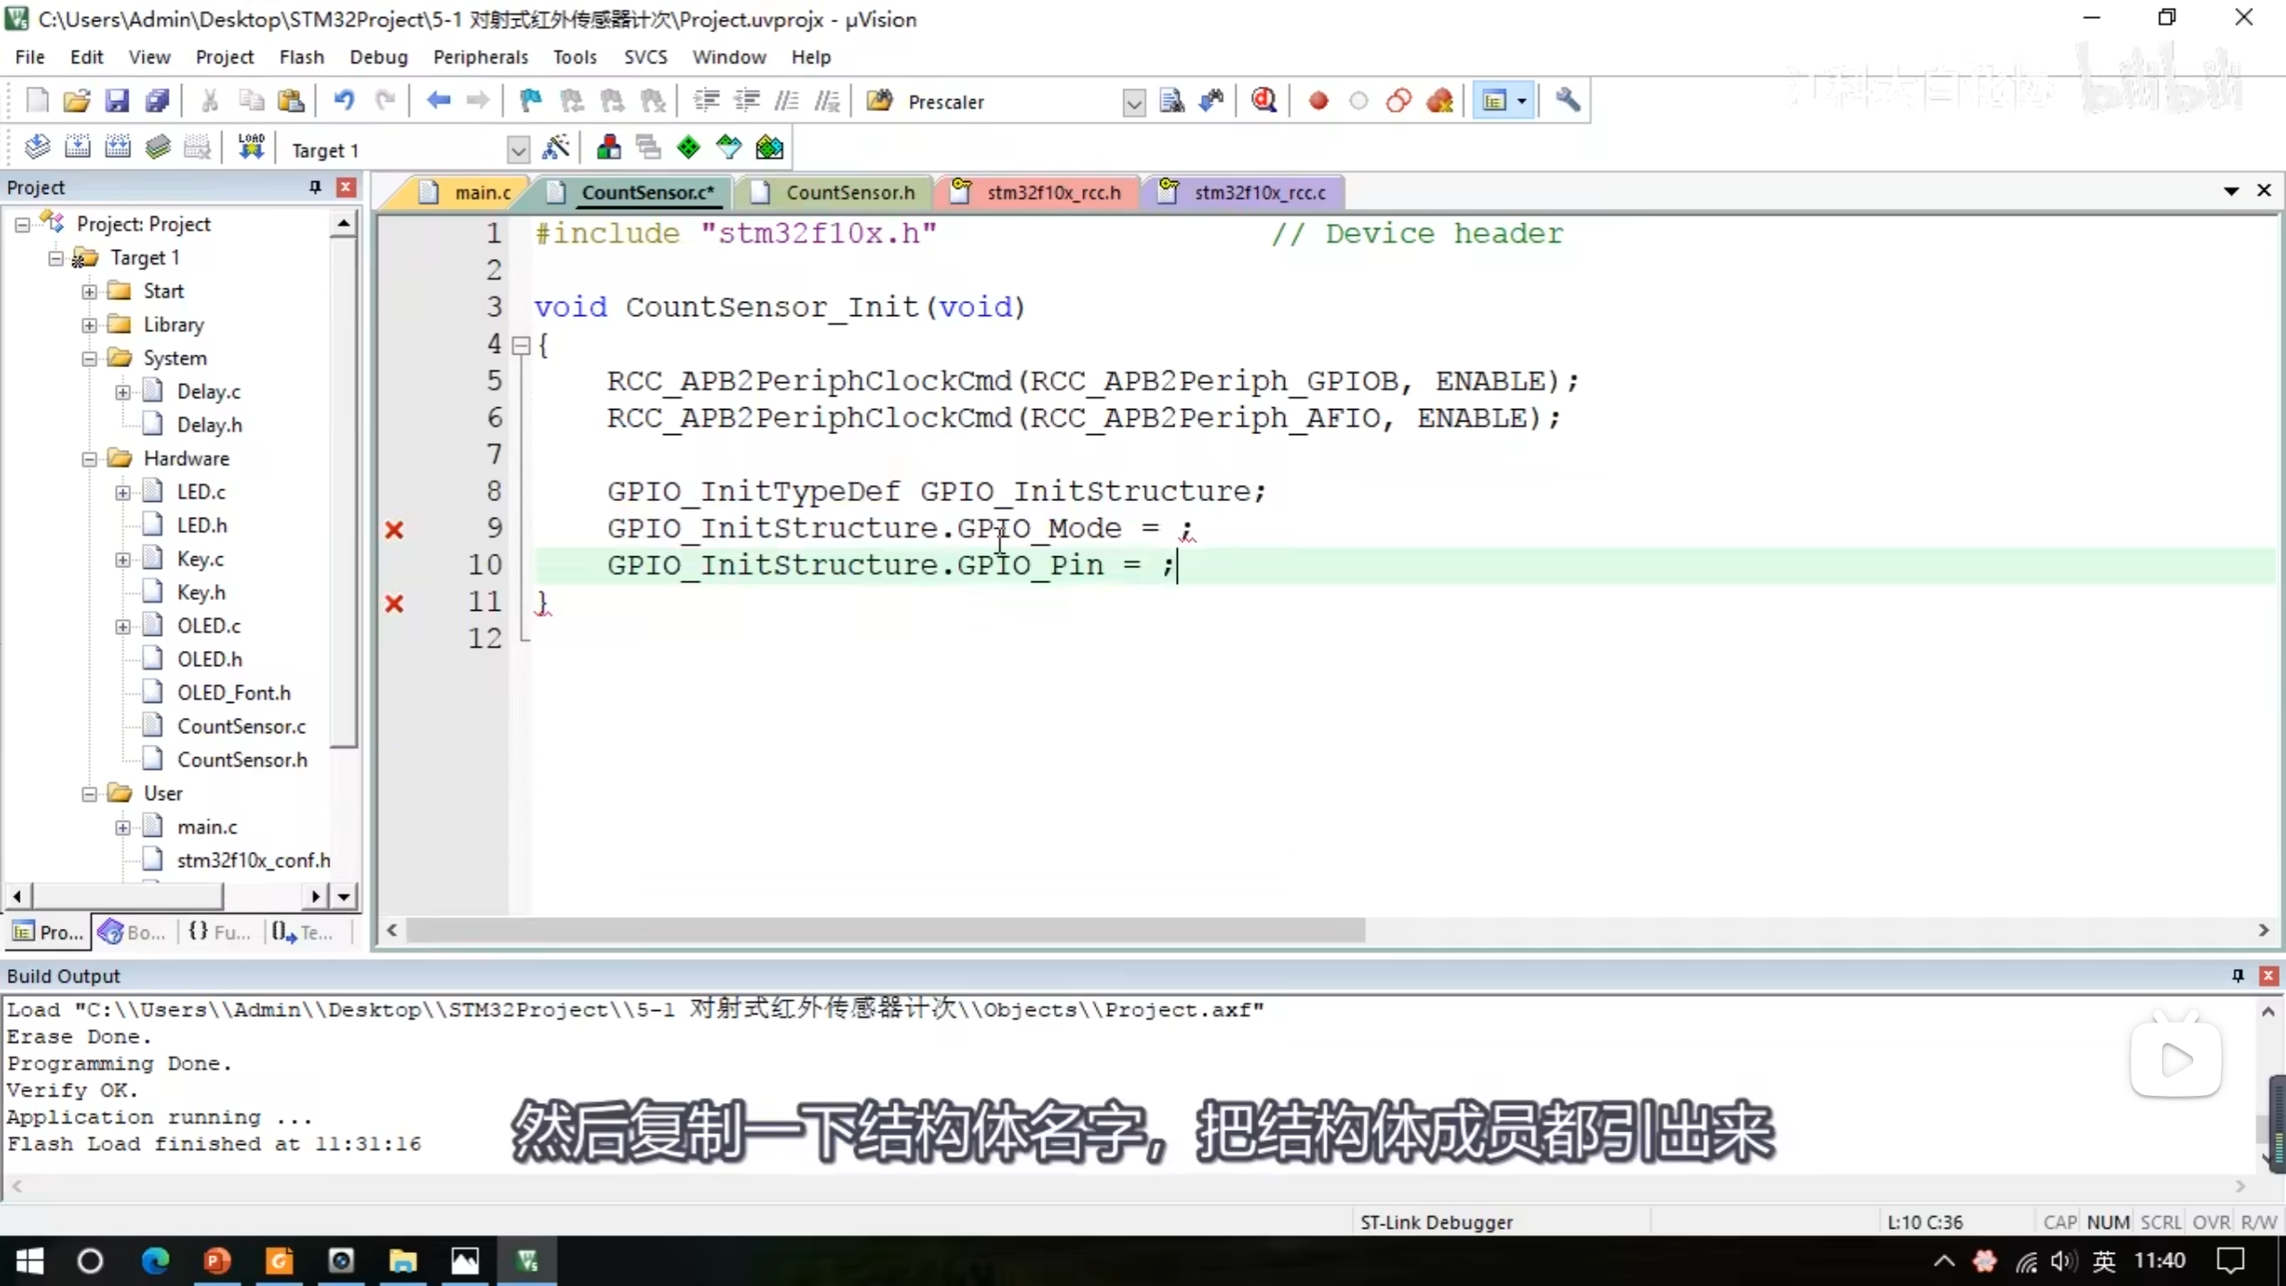Image resolution: width=2286 pixels, height=1286 pixels.
Task: Click the Save file toolbar icon
Action: pos(117,101)
